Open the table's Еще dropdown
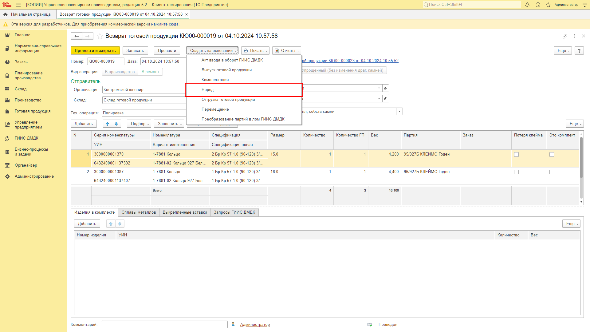 click(x=575, y=124)
